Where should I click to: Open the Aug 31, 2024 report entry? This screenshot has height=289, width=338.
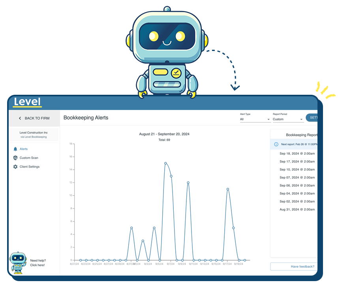[297, 210]
